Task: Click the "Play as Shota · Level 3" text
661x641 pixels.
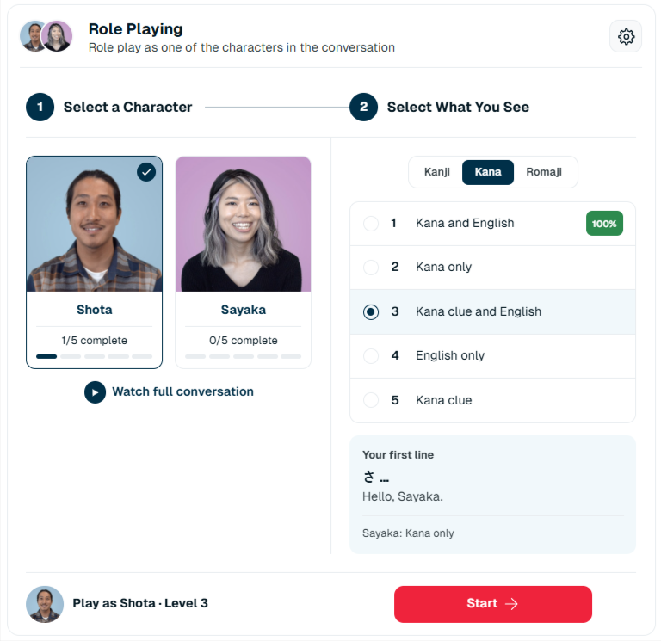Action: pos(140,603)
